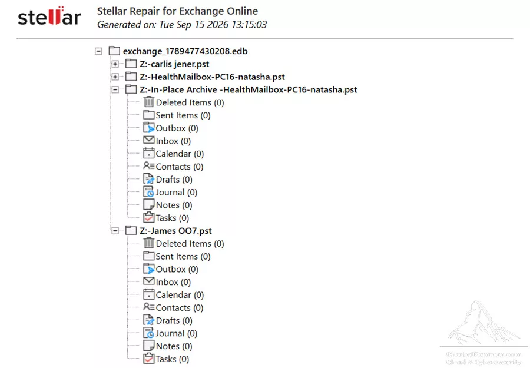Open Outbox (0) in In-Place Archive
Screen dimensions: 530x368
tap(177, 128)
